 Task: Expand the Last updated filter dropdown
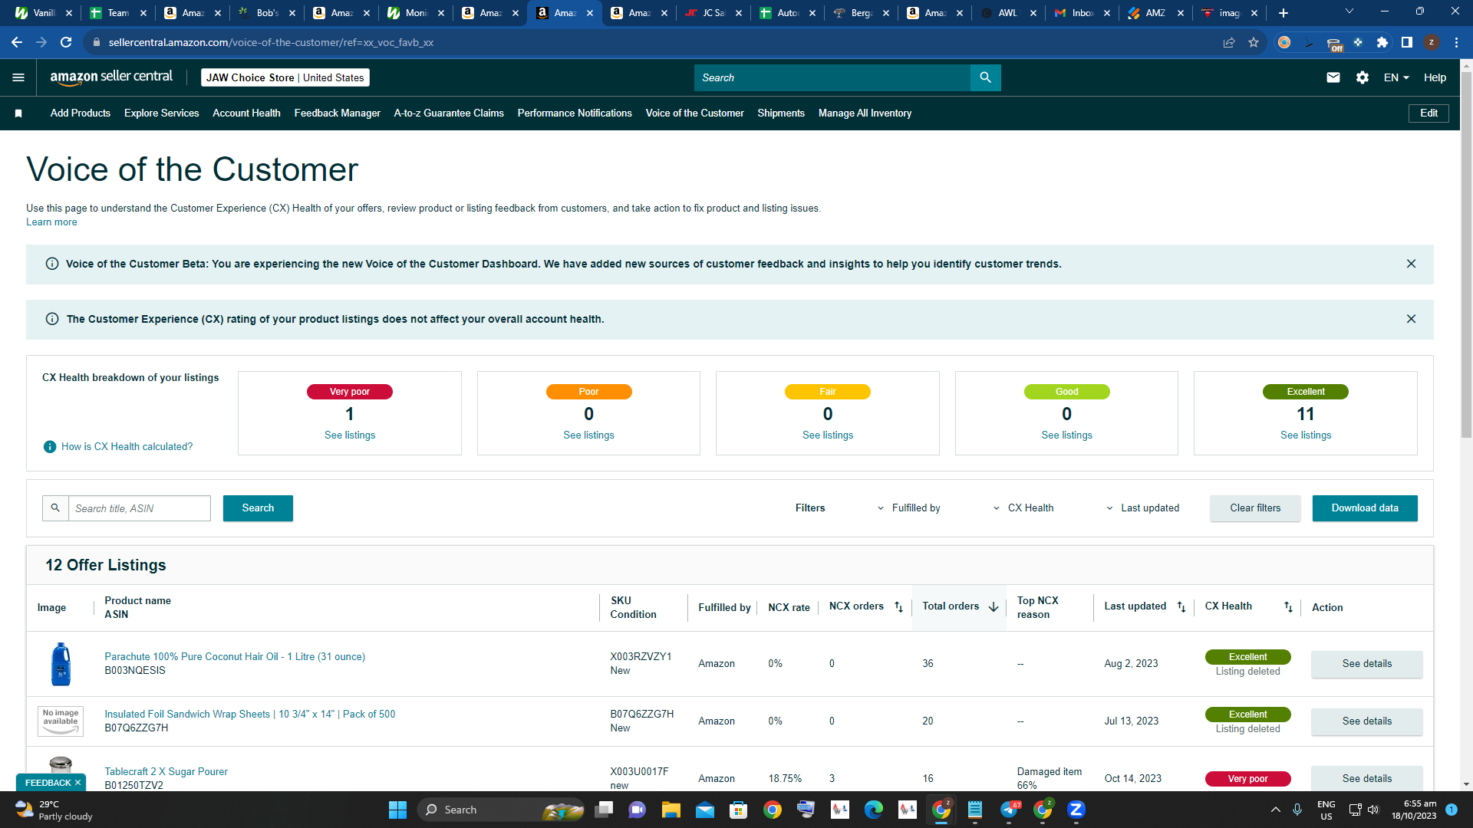coord(1142,508)
